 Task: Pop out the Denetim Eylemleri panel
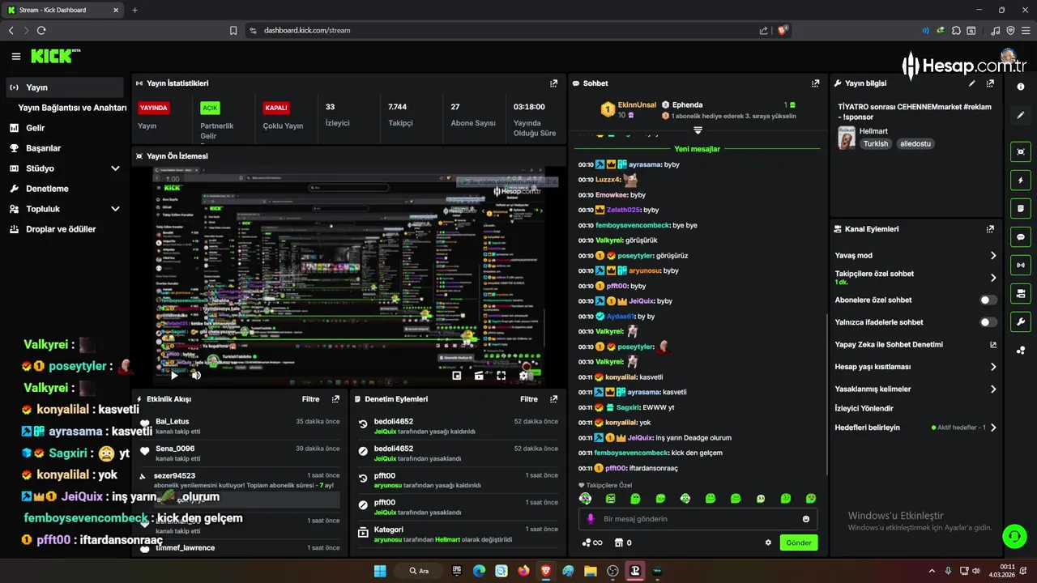click(553, 399)
